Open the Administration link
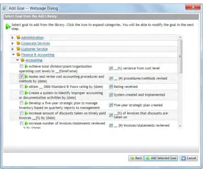The width and height of the screenshot is (206, 169). click(32, 37)
